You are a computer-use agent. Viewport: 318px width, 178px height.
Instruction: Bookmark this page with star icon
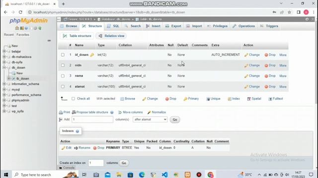[x=289, y=12]
